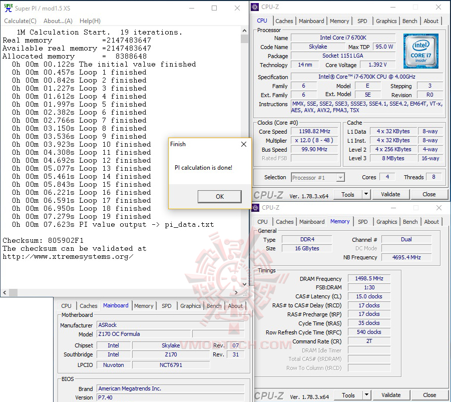Switch to Graphics tab in Mainboard CPU-Z window
451x402 pixels.
[x=190, y=306]
